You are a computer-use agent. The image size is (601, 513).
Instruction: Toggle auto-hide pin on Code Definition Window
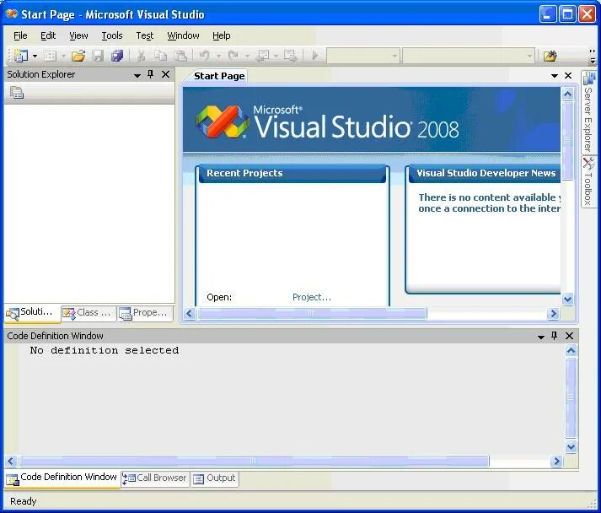tap(555, 336)
